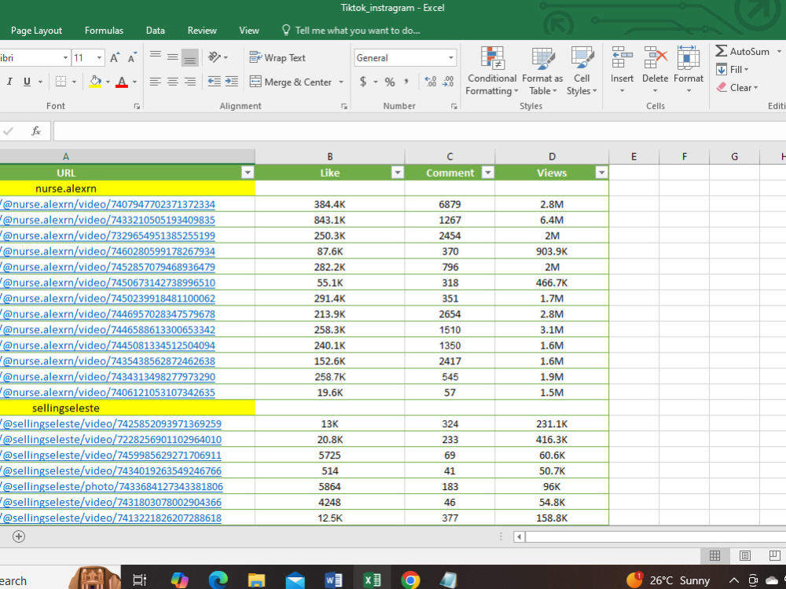Switch to Normal view
Viewport: 786px width, 589px height.
click(x=714, y=555)
